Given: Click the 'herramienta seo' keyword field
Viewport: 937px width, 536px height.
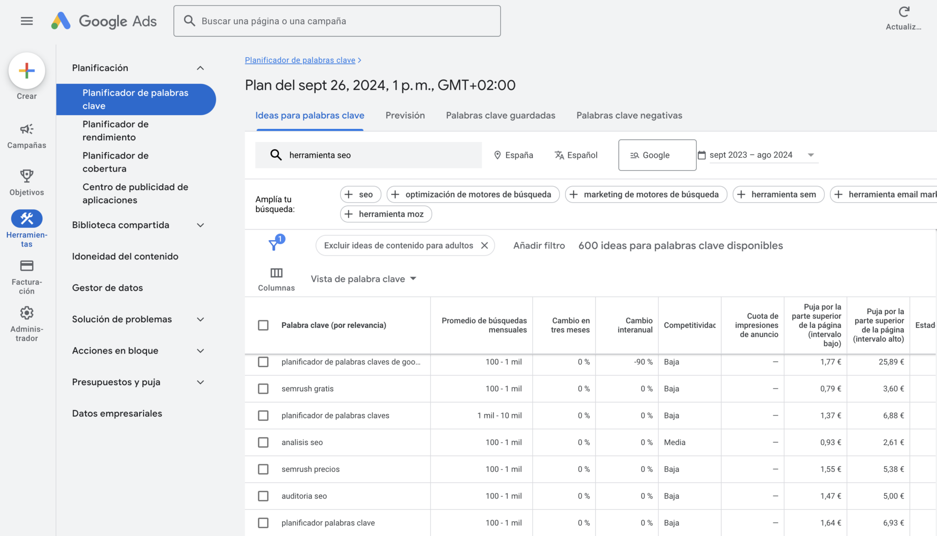Looking at the screenshot, I should 368,155.
